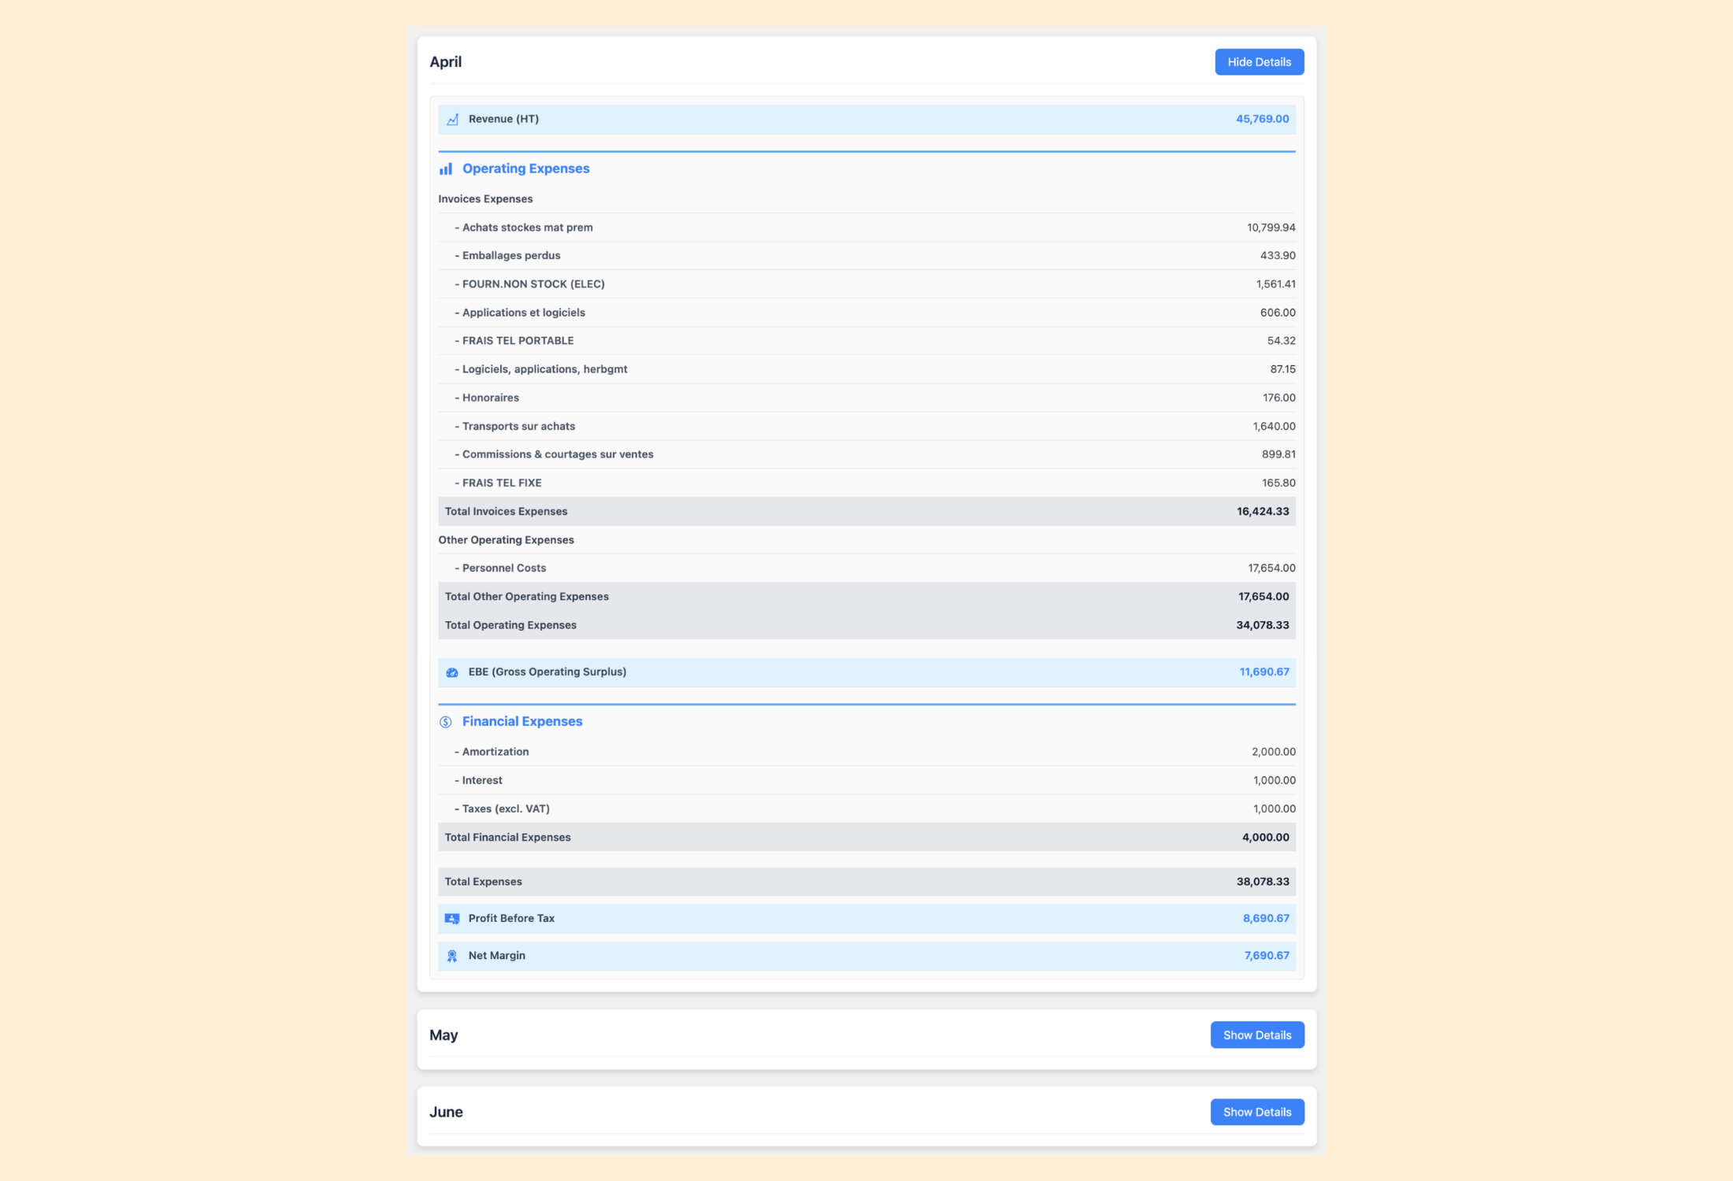This screenshot has height=1181, width=1733.
Task: Select the Profit Before Tax label
Action: (511, 919)
